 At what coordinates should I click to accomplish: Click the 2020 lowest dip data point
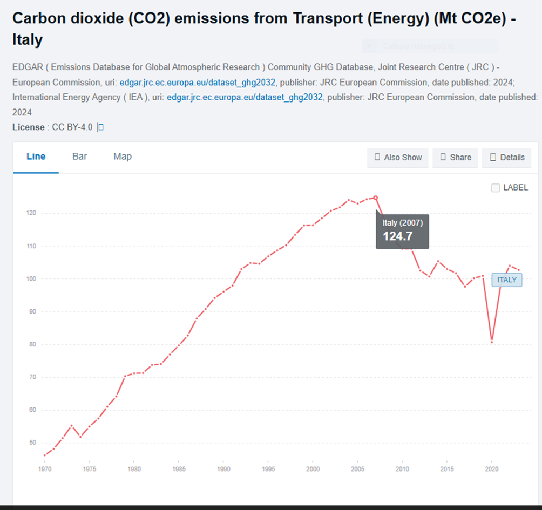coord(492,341)
